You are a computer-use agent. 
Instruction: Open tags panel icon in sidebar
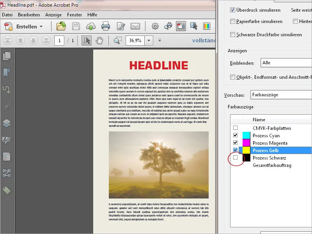click(x=7, y=190)
